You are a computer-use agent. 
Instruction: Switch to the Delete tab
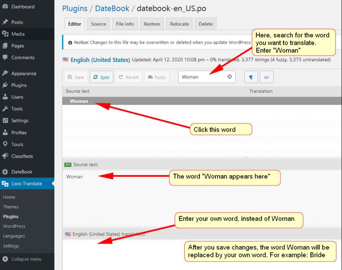(206, 24)
